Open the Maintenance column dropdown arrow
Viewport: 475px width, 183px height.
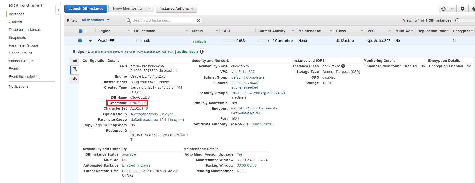[x=331, y=31]
